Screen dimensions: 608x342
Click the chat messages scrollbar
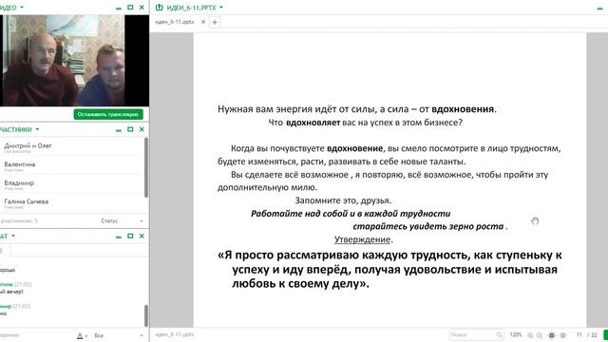(146, 315)
